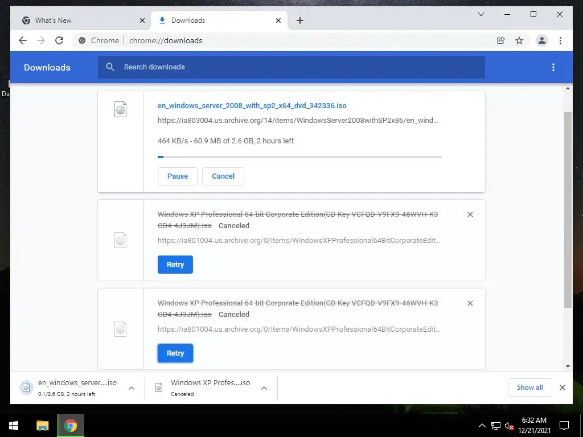
Task: Open the tab search dropdown chevron
Action: coord(481,14)
